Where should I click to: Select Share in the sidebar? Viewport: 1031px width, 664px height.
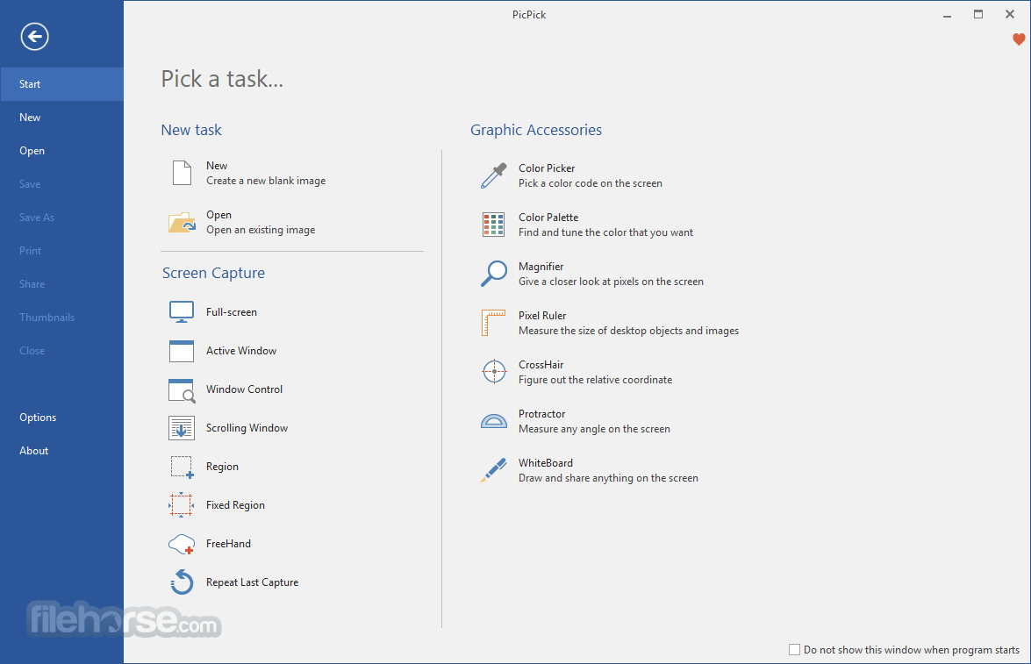point(61,284)
